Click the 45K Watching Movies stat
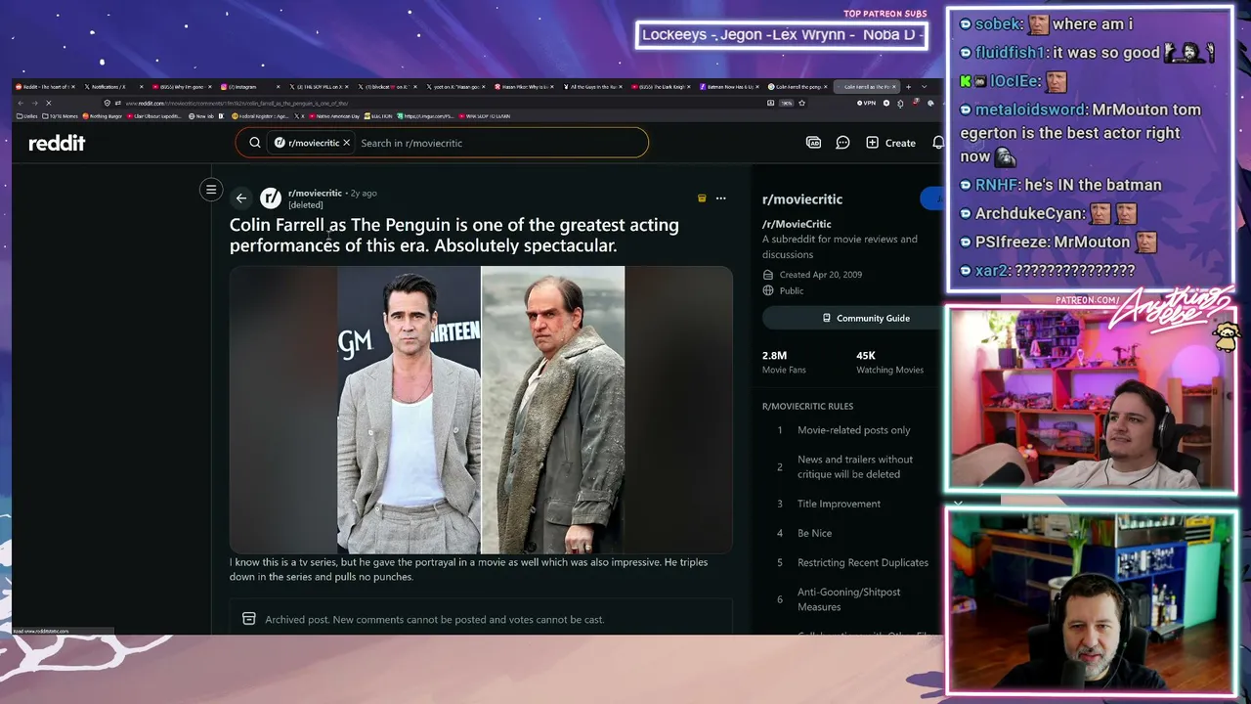 pos(889,362)
